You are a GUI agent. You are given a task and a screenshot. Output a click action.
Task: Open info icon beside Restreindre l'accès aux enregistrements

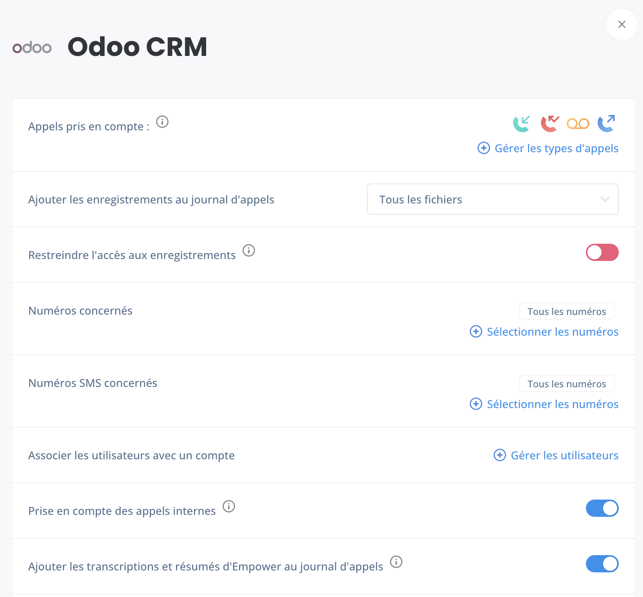pyautogui.click(x=249, y=250)
